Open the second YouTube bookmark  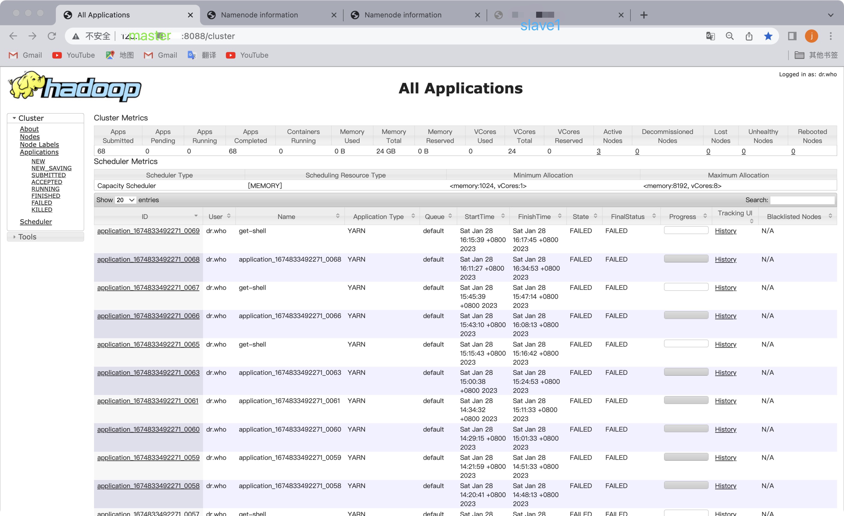[247, 55]
